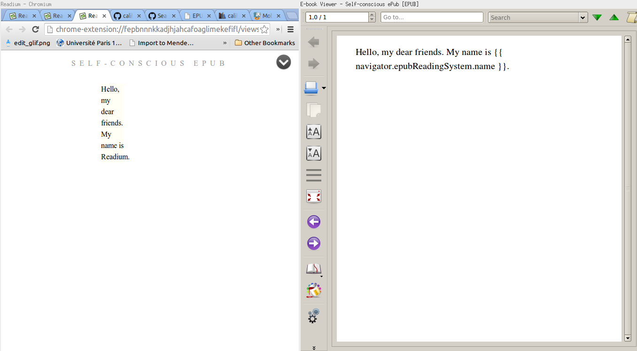
Task: Click the open book icon in viewer sidebar
Action: [313, 269]
